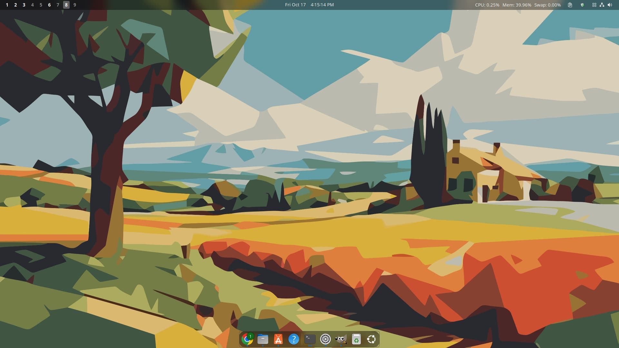Switch to workspace 3
The height and width of the screenshot is (348, 619).
tap(24, 5)
